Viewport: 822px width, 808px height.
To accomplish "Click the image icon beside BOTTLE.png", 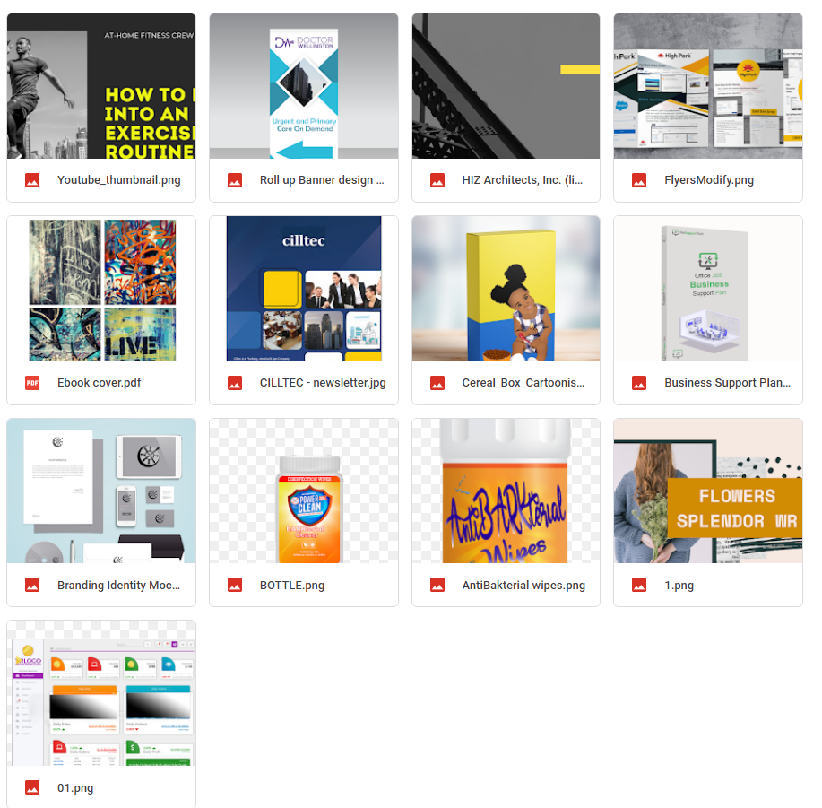I will click(234, 586).
